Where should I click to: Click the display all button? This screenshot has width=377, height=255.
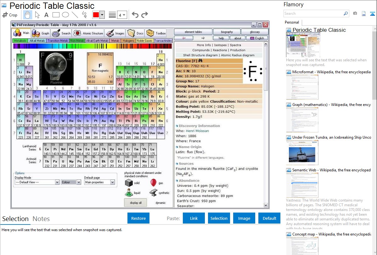pyautogui.click(x=136, y=202)
